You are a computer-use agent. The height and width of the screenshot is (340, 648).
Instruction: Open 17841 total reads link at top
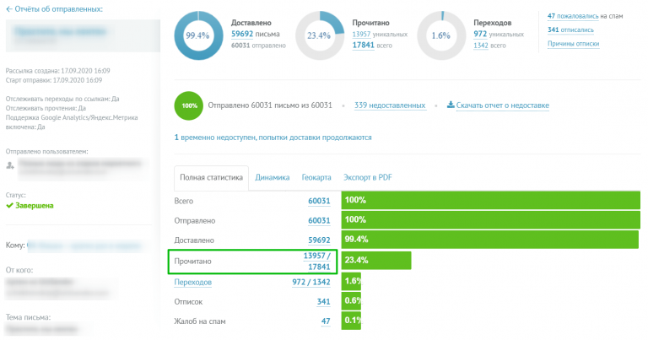(x=364, y=45)
